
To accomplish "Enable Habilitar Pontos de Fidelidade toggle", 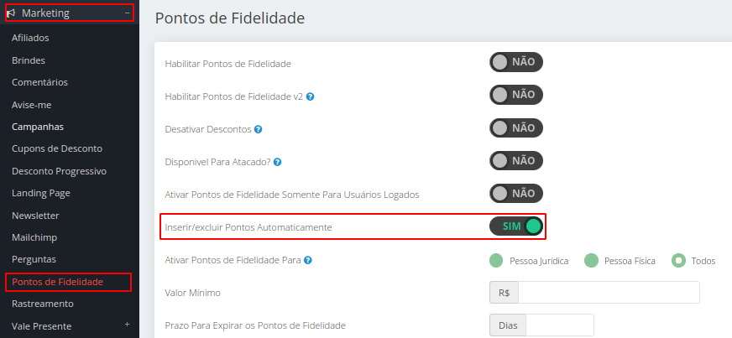I will click(516, 63).
